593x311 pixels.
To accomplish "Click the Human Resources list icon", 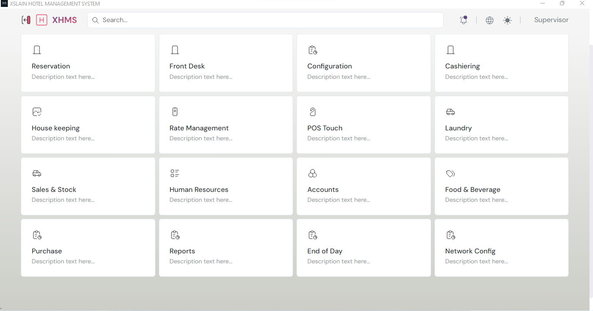I will coord(175,173).
